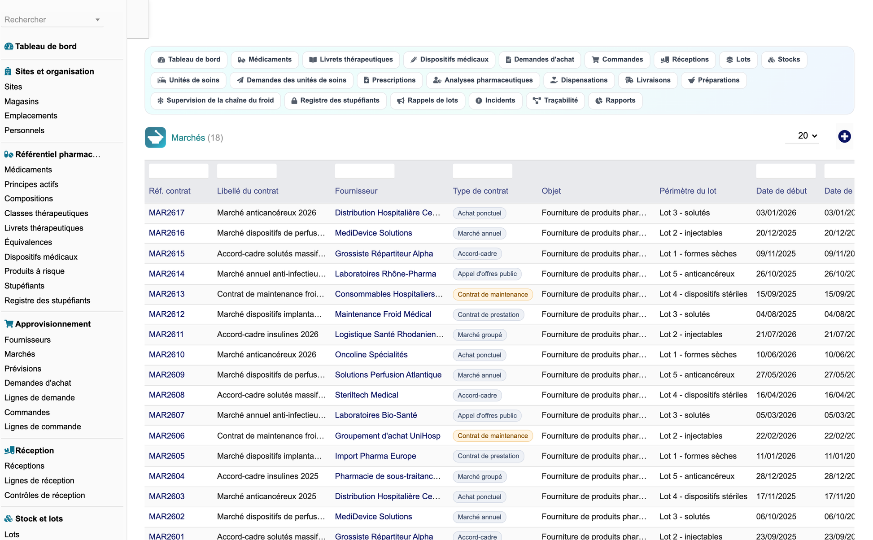Viewport: 873px width, 540px height.
Task: Click Type de contrat filter field
Action: click(483, 171)
